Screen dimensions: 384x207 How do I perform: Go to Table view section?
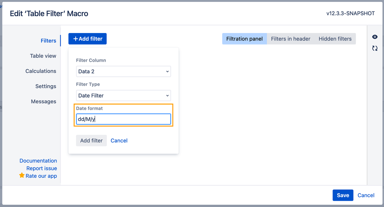pyautogui.click(x=43, y=56)
